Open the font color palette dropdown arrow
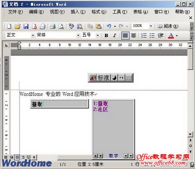The height and width of the screenshot is (169, 195). point(177,35)
